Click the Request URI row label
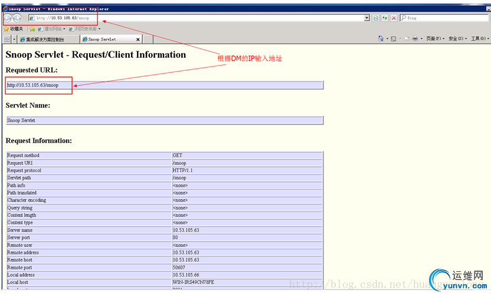This screenshot has width=491, height=296. tap(19, 163)
